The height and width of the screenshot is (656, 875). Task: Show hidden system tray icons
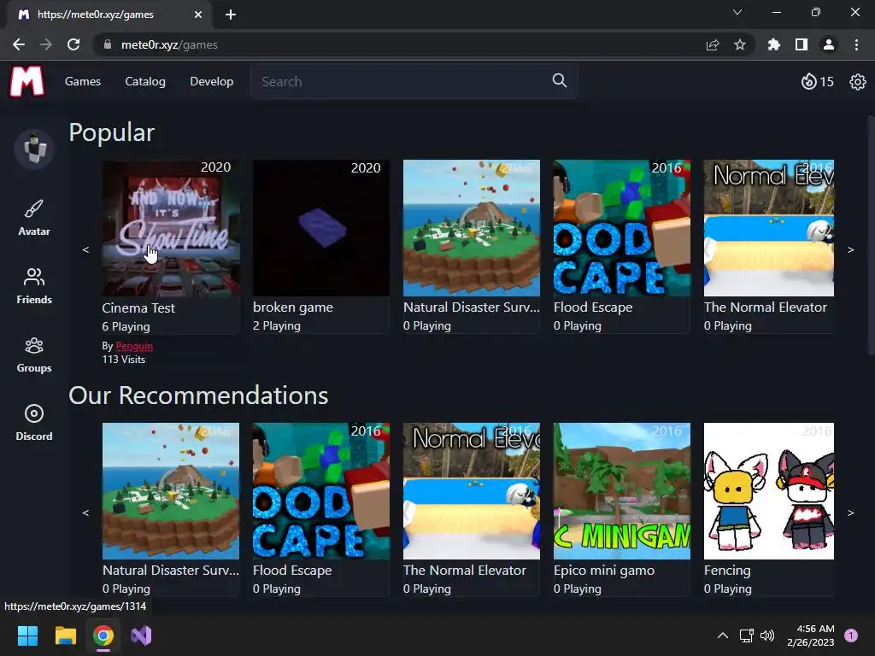(723, 635)
